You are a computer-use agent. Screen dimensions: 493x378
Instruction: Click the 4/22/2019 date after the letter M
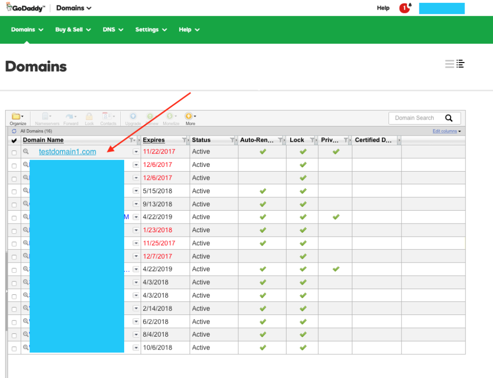pos(157,217)
